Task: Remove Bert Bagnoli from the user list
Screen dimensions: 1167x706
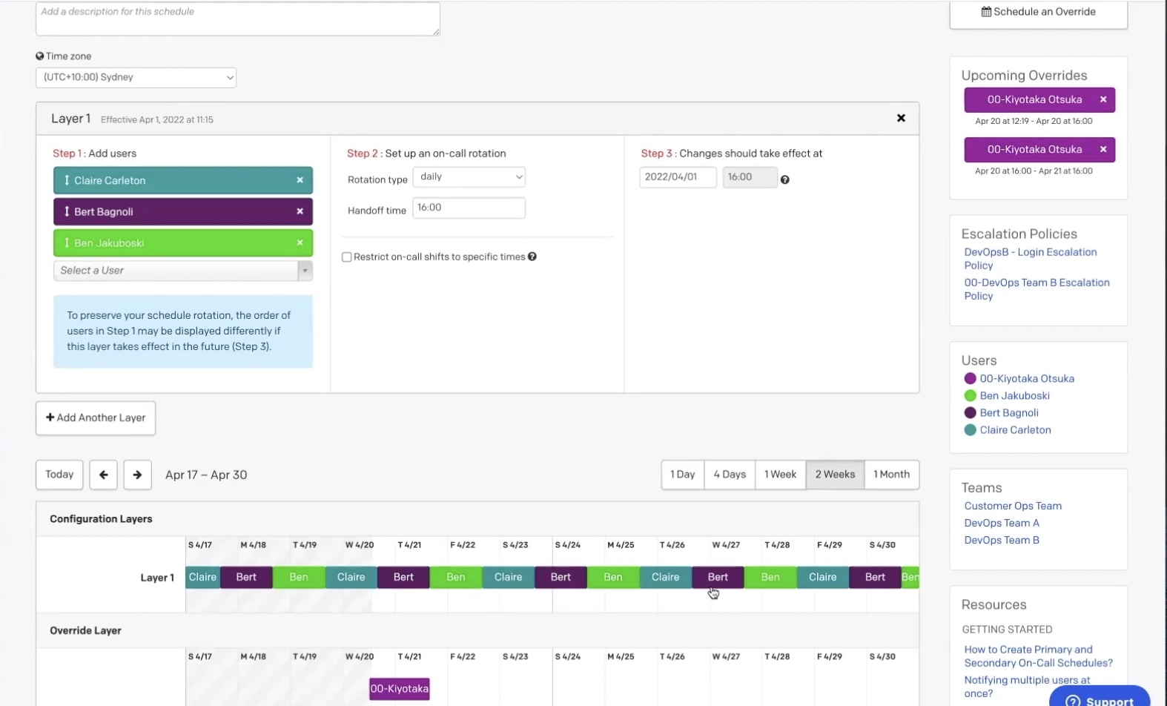Action: point(300,211)
